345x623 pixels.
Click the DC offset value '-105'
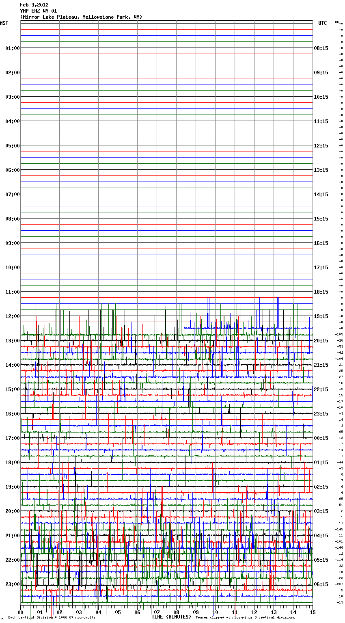[340, 334]
